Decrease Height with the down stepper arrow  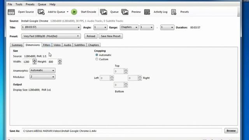60,63
